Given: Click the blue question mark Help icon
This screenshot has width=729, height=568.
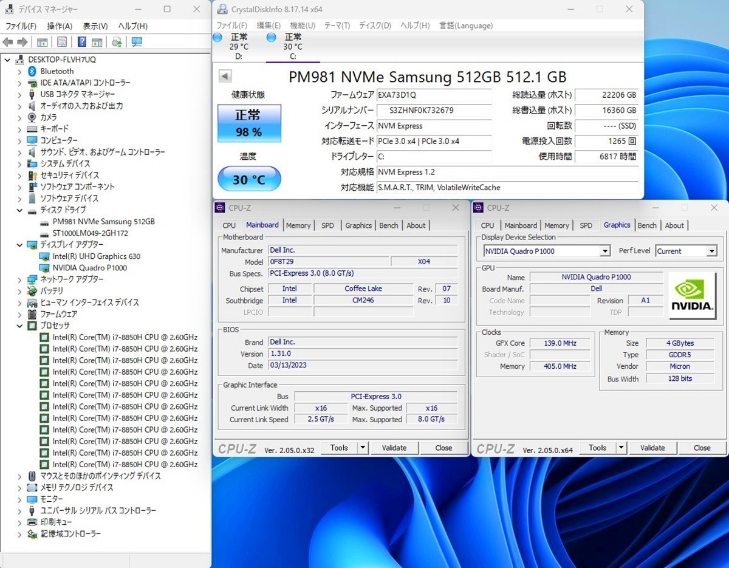Looking at the screenshot, I should pos(82,42).
